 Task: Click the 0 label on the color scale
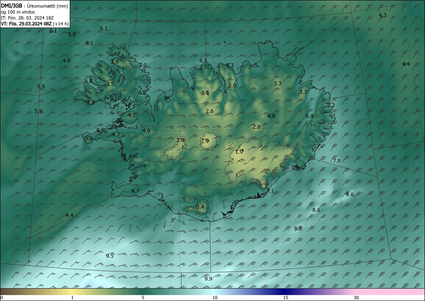[2, 298]
